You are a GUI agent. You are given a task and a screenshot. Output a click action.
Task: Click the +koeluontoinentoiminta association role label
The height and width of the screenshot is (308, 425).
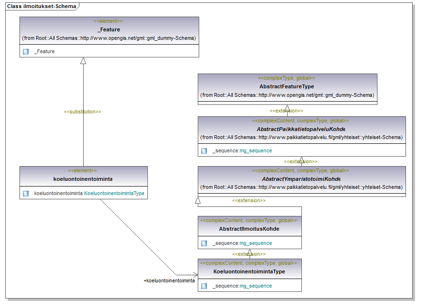pyautogui.click(x=169, y=280)
